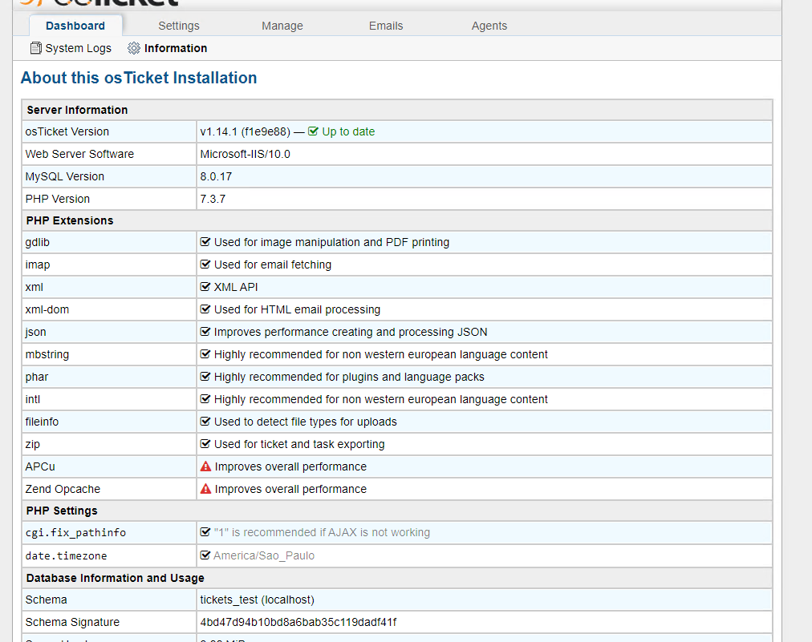Click the 'Server Information' section header

coord(77,110)
